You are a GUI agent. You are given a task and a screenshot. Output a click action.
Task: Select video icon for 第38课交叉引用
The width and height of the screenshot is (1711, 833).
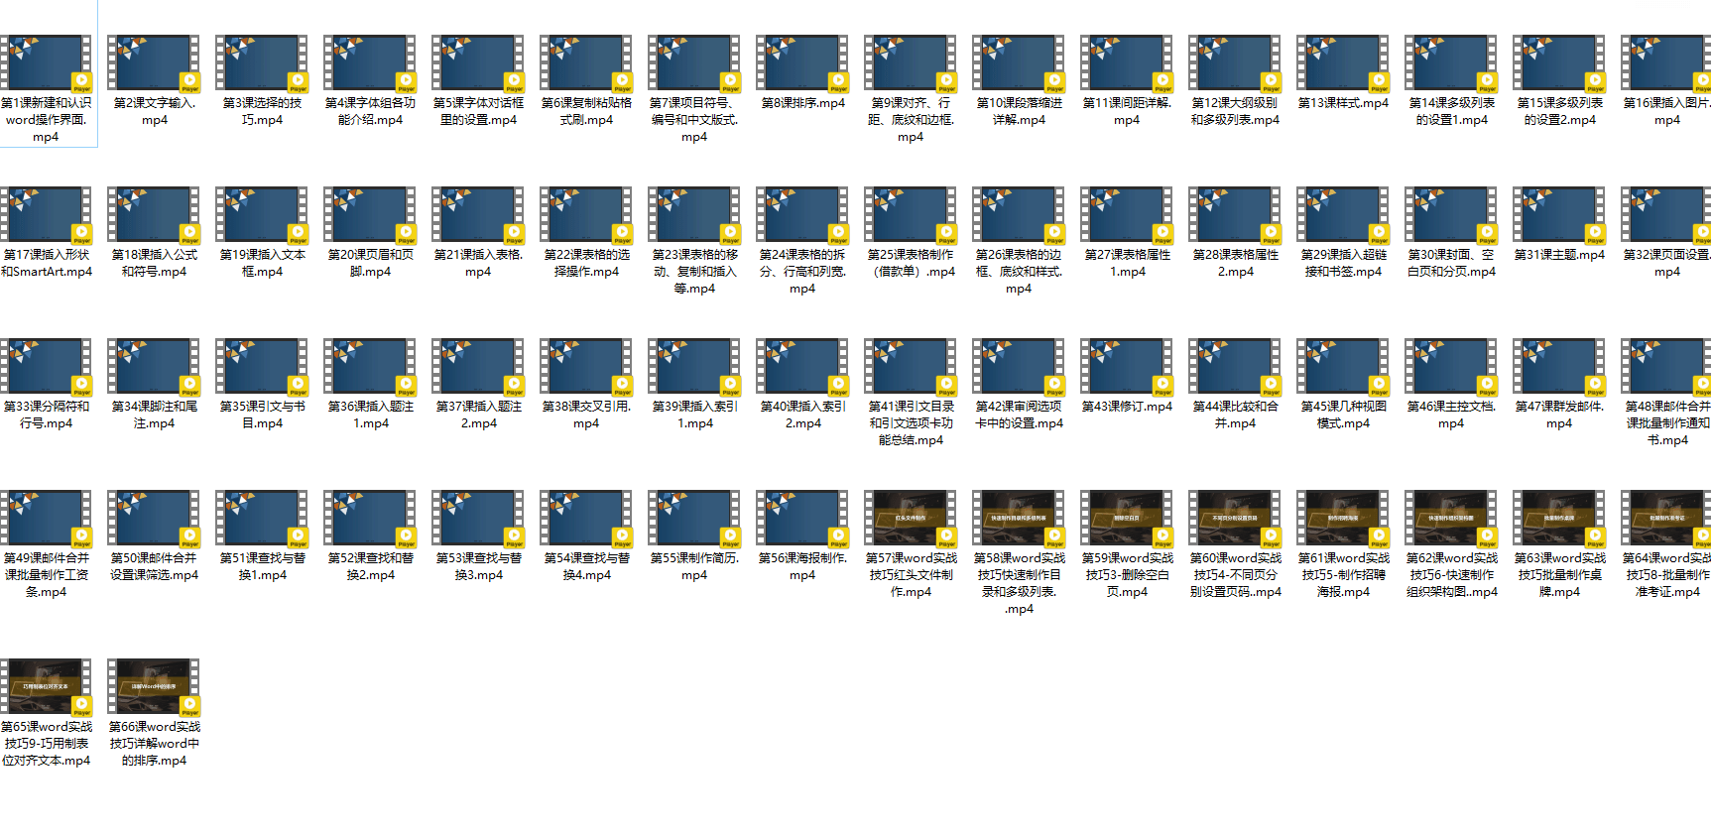(x=586, y=367)
